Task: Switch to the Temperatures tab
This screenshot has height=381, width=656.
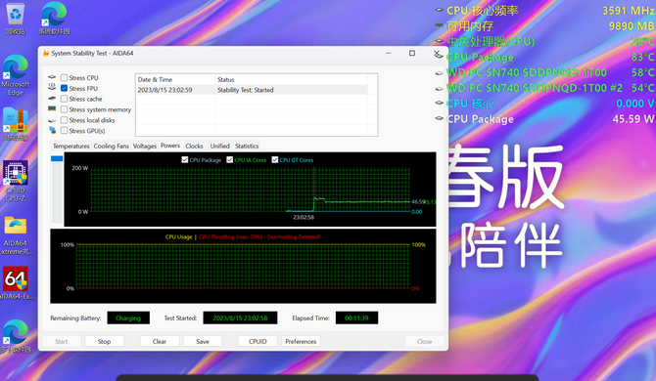Action: [x=71, y=147]
